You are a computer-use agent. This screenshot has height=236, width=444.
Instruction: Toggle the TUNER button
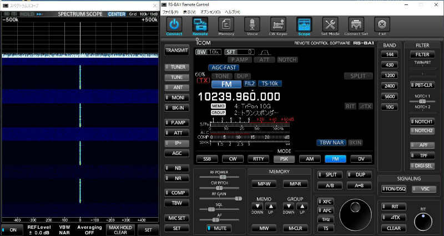tap(177, 67)
